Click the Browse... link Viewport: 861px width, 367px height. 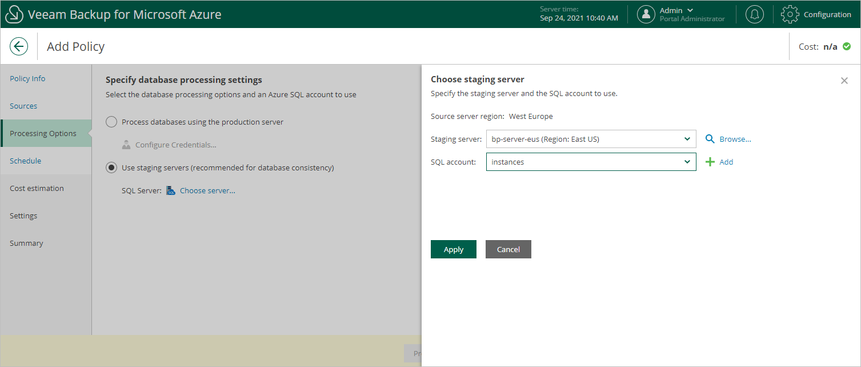(x=735, y=139)
